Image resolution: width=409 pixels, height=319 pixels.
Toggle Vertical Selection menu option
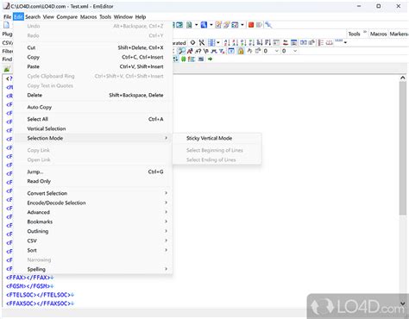point(93,128)
